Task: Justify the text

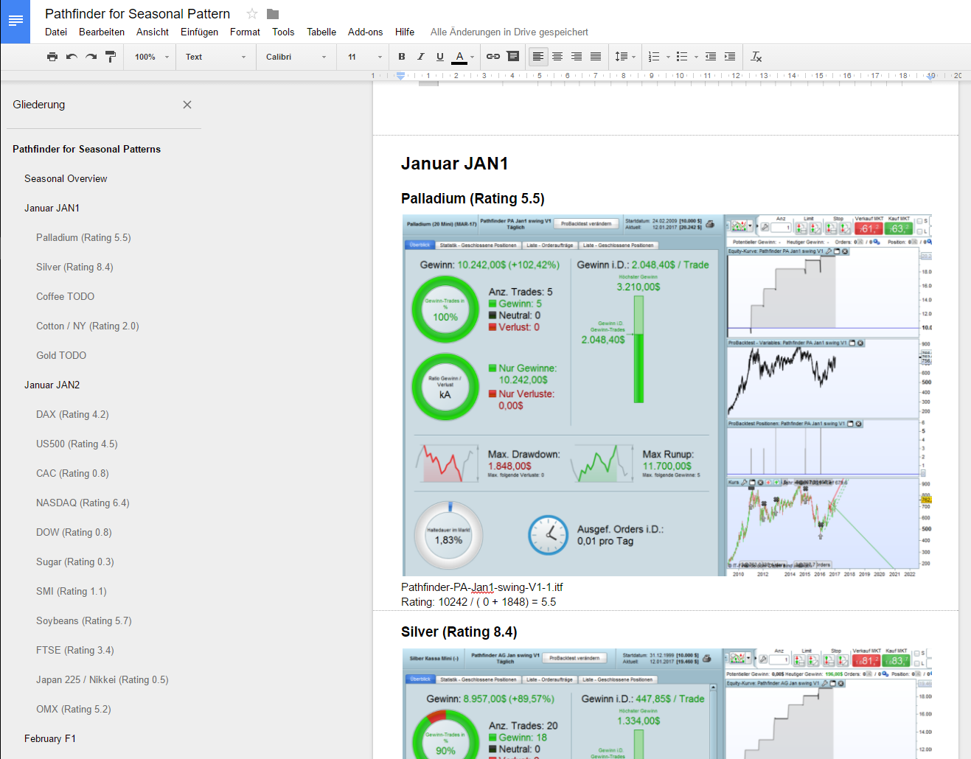Action: 596,57
